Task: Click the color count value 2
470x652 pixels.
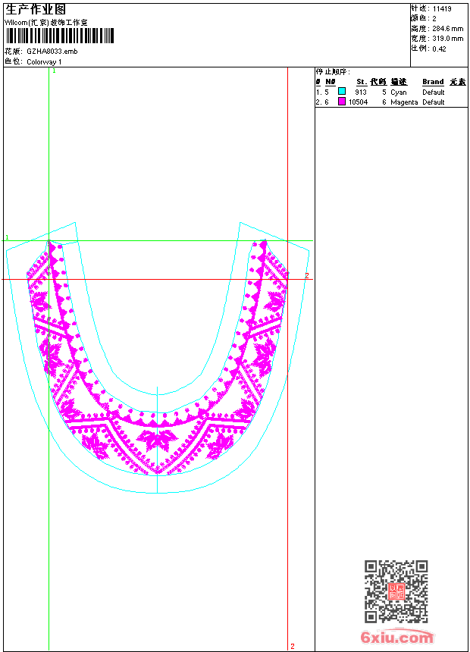Action: (x=434, y=19)
